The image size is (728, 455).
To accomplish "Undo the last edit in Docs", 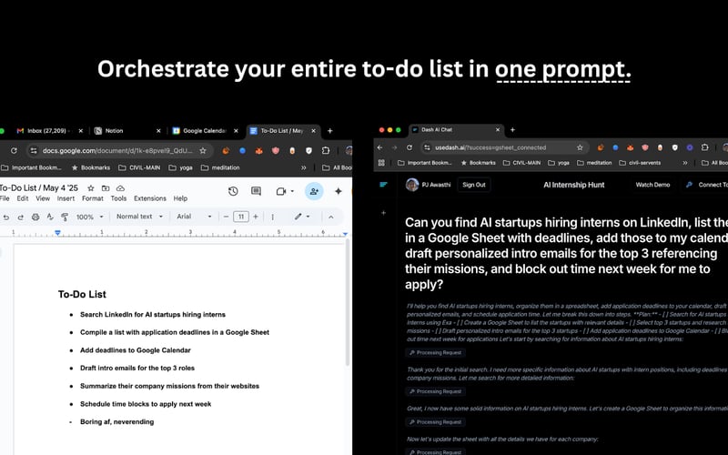I will (6, 217).
